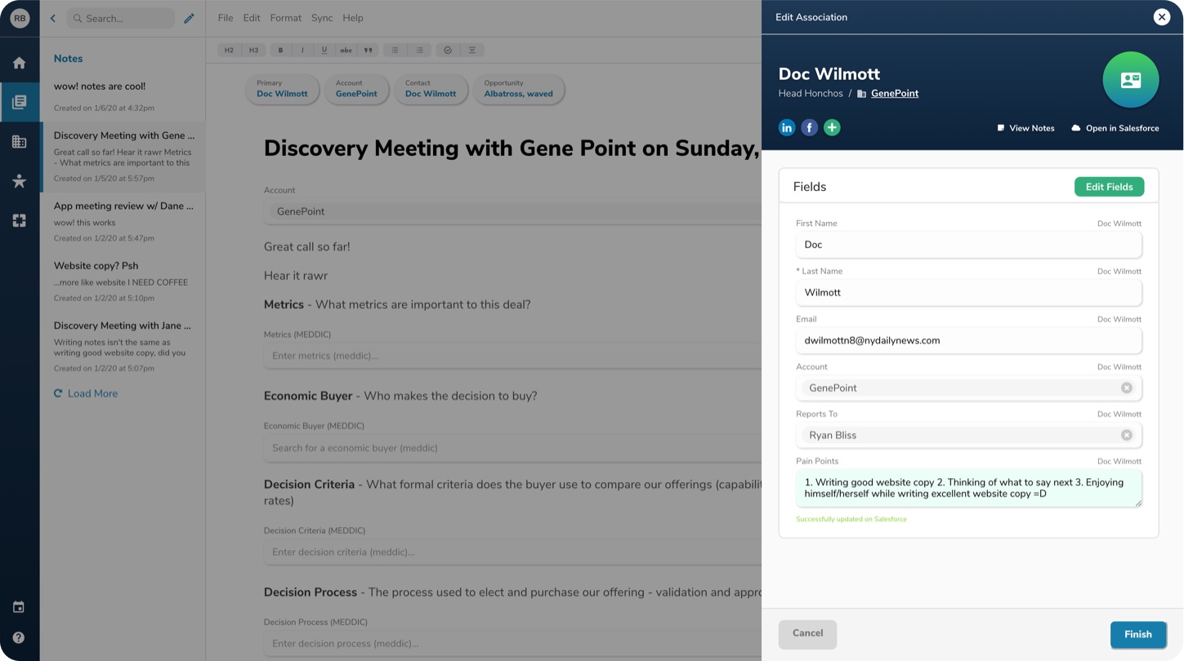This screenshot has width=1184, height=661.
Task: Open the Sync menu
Action: [322, 18]
